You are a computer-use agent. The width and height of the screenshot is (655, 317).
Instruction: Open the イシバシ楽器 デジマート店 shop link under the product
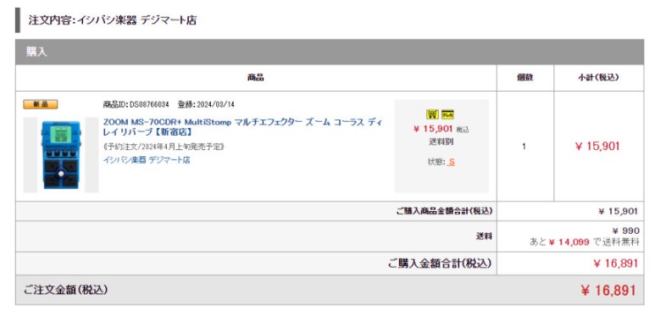(x=147, y=160)
